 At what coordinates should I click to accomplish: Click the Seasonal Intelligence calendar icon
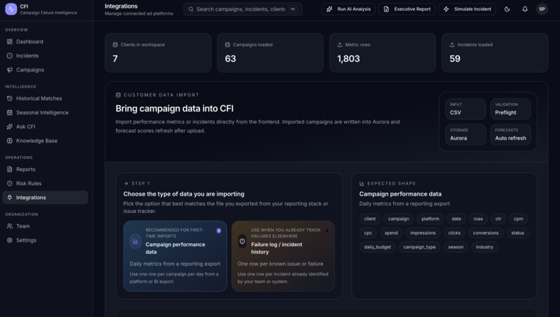coord(10,112)
